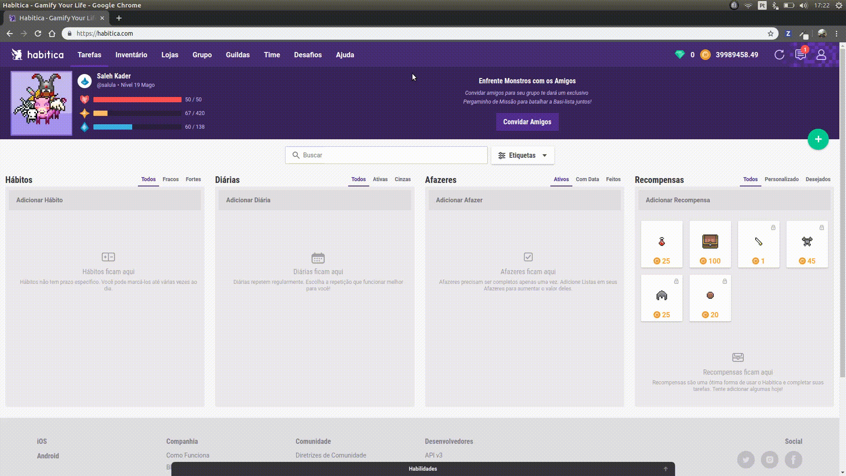The width and height of the screenshot is (846, 476).
Task: Buy the health potion reward for 25 gold
Action: click(661, 245)
